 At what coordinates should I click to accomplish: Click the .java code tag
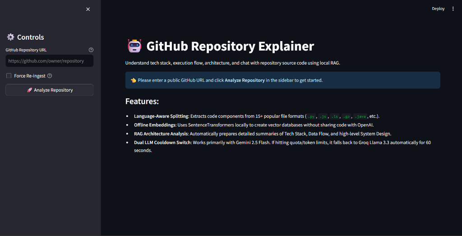click(360, 116)
